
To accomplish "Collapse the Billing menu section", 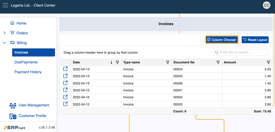I will [x=5, y=43].
